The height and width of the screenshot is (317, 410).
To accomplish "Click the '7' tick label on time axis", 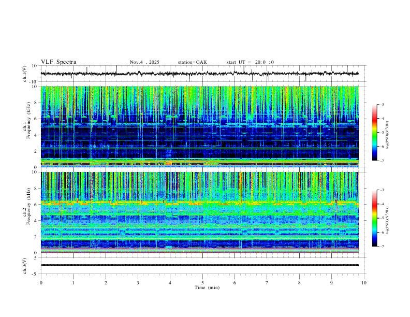I will (267, 283).
